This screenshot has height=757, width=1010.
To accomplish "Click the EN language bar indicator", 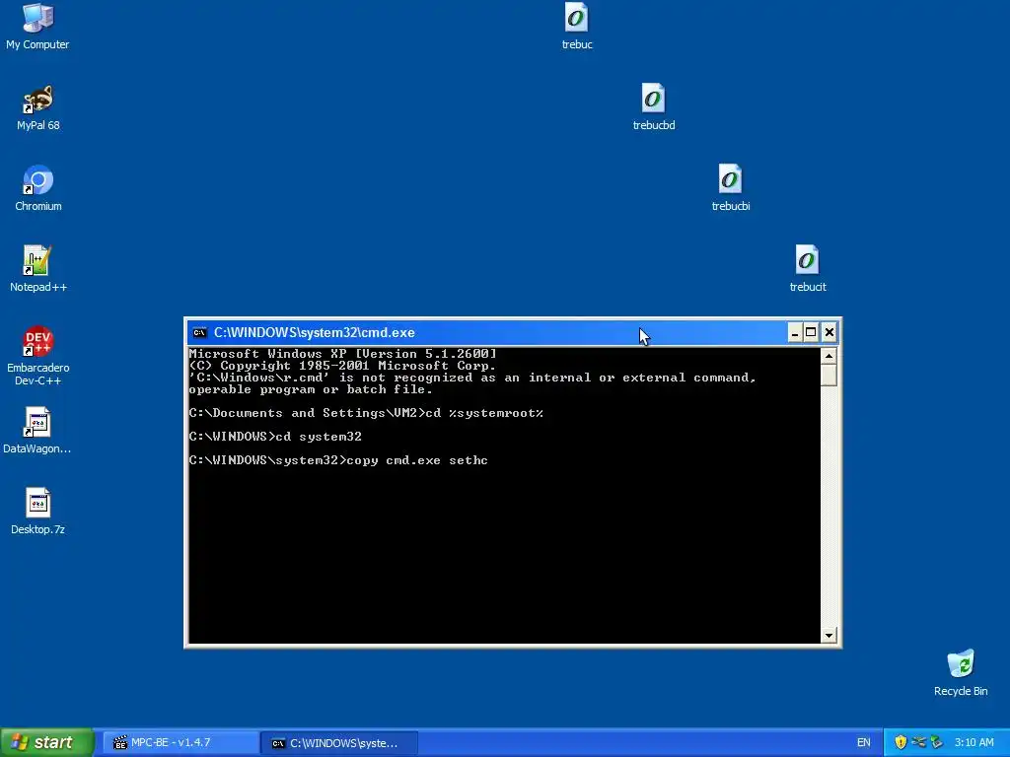I will [x=863, y=743].
